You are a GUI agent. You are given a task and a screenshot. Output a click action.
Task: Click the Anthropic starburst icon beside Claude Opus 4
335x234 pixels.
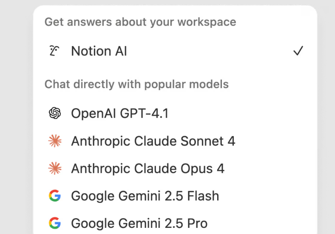(55, 168)
